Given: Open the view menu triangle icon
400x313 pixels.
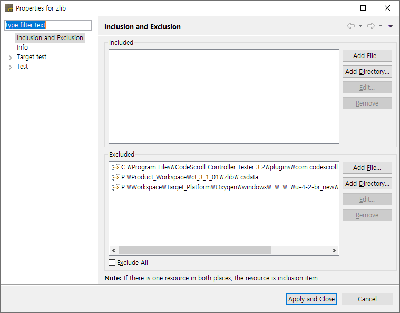Looking at the screenshot, I should [391, 26].
